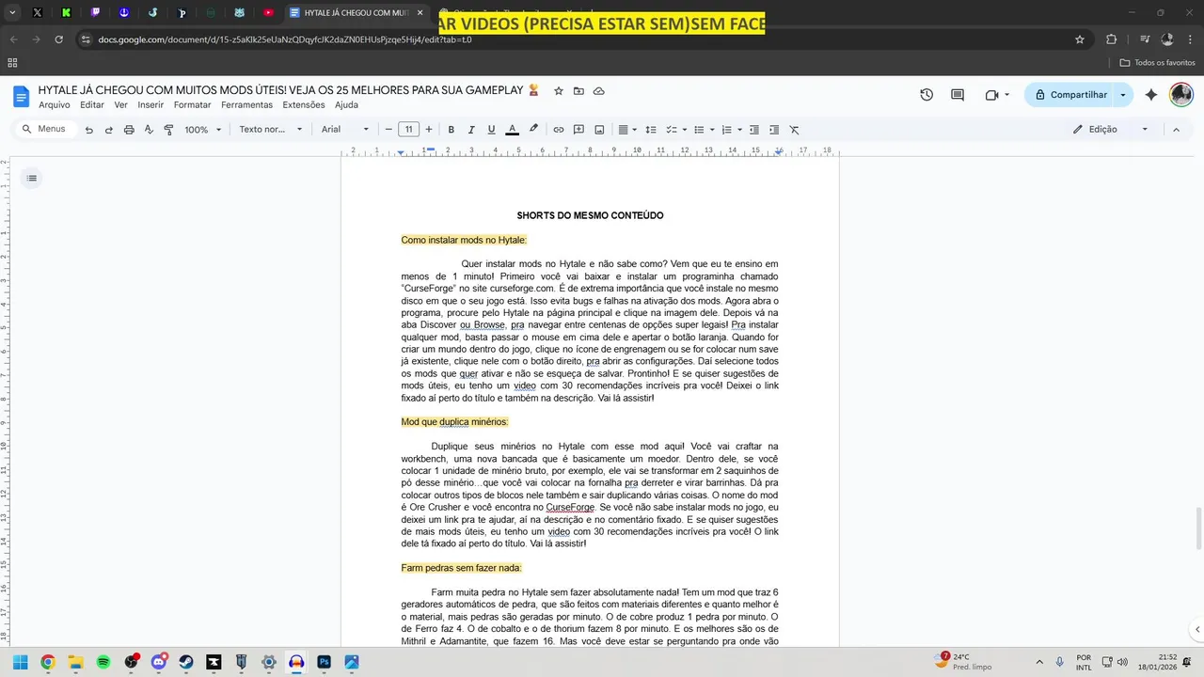Screen dimensions: 1204x677
Task: Open the highlight color picker
Action: pyautogui.click(x=533, y=130)
